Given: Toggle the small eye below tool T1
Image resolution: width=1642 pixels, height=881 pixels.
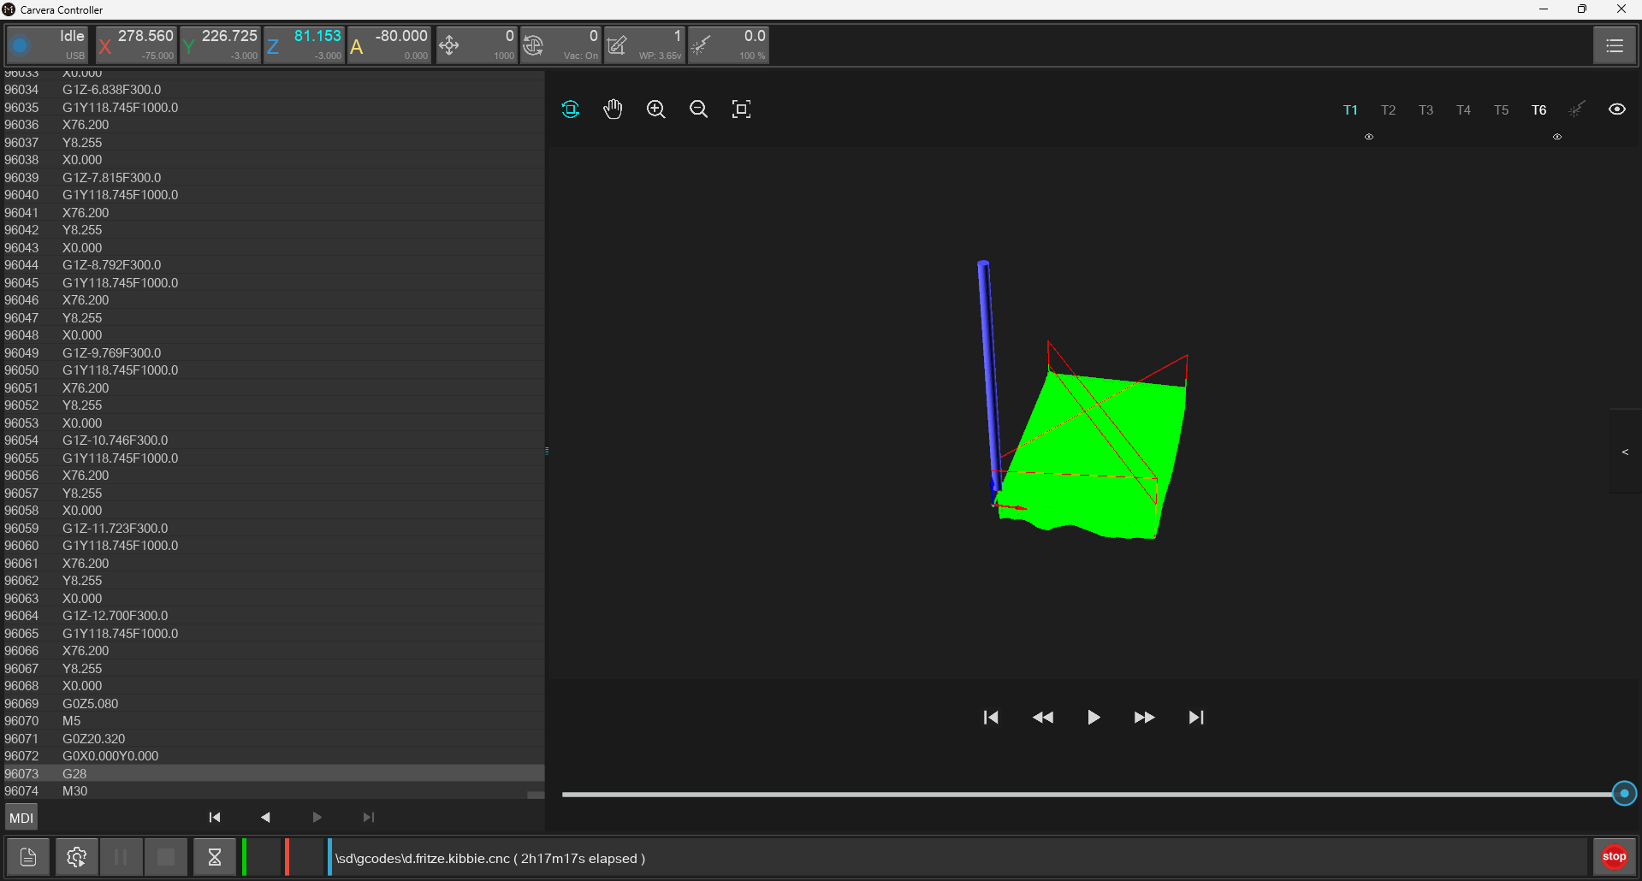Looking at the screenshot, I should (x=1369, y=137).
